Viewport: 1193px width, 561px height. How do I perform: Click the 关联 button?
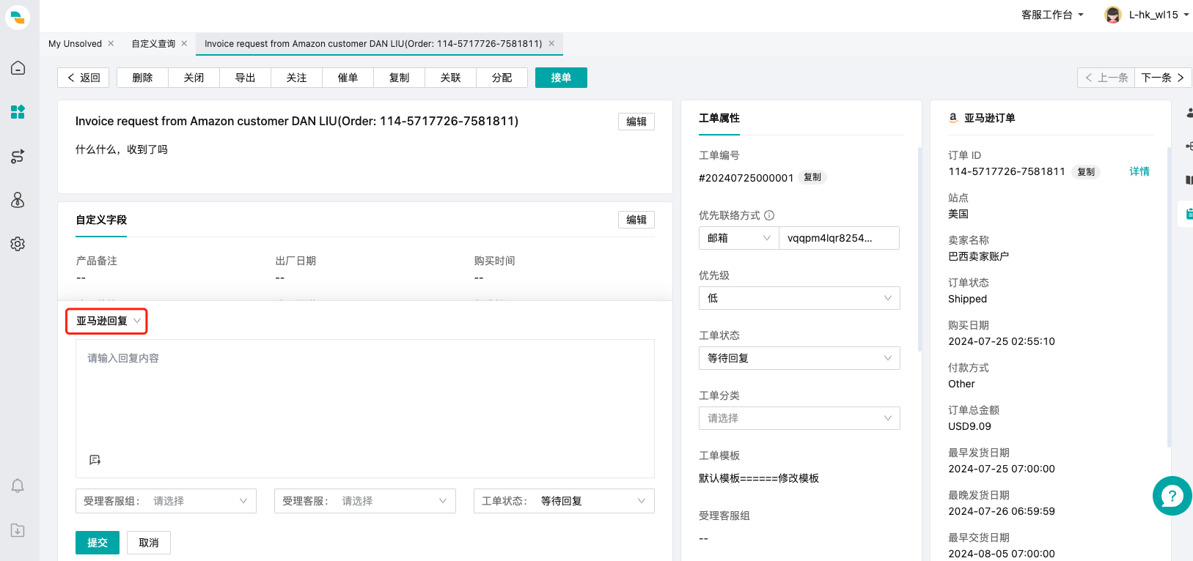coord(450,78)
